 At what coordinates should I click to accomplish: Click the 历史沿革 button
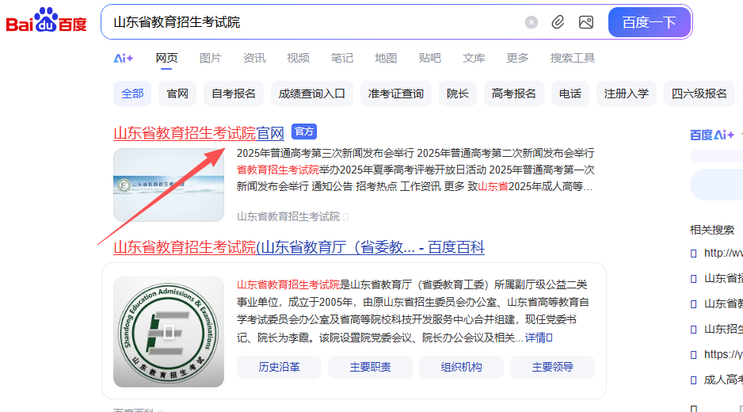(279, 367)
